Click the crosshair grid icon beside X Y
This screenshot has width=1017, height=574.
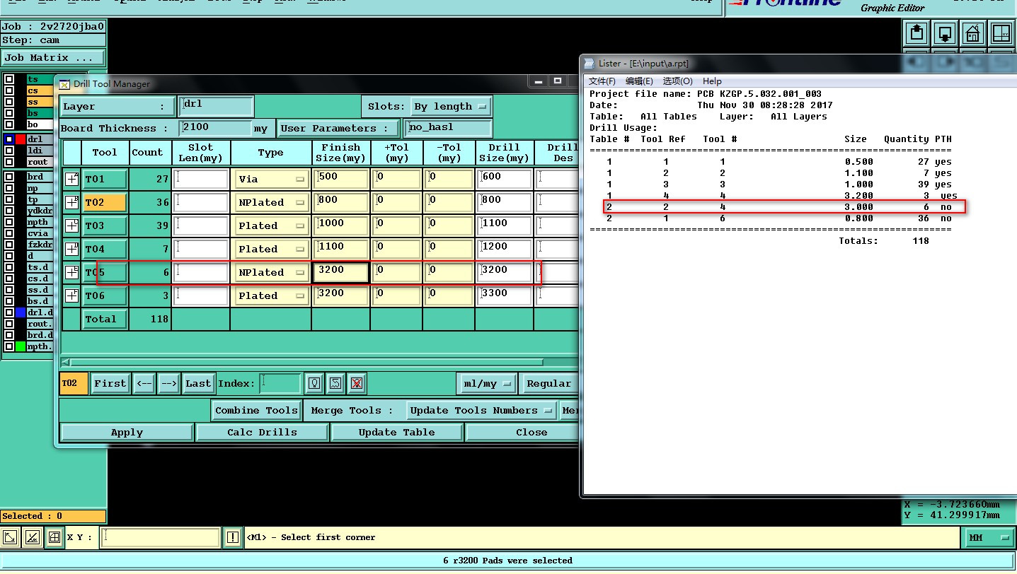pyautogui.click(x=54, y=537)
